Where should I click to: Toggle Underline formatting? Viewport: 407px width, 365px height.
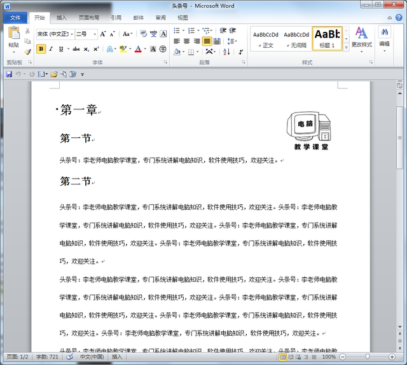61,49
